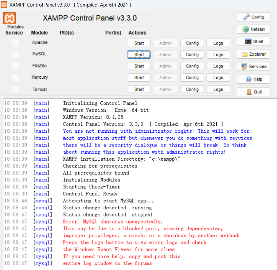Open Tomcat Config menu
Viewport: 277px width, 270px height.
click(x=192, y=89)
